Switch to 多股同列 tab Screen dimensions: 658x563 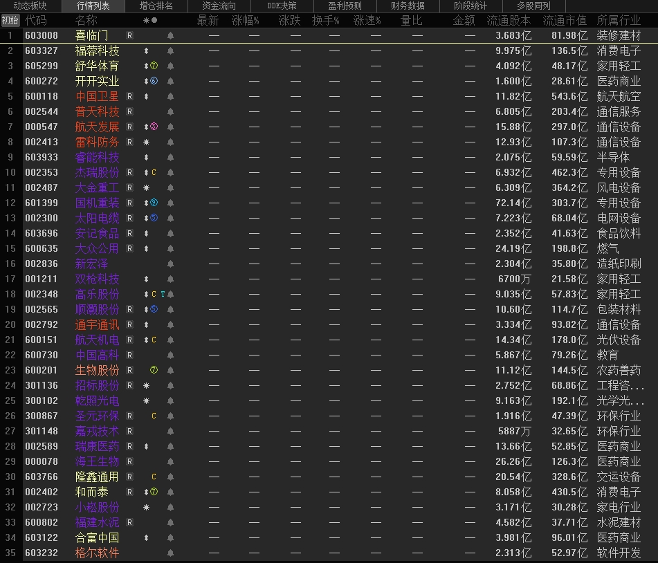click(533, 6)
